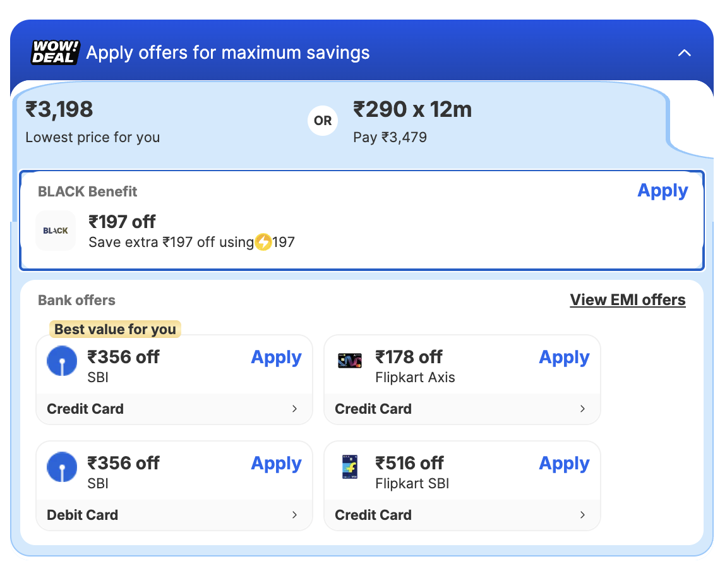Click the Flipkart SBI card image

[350, 467]
